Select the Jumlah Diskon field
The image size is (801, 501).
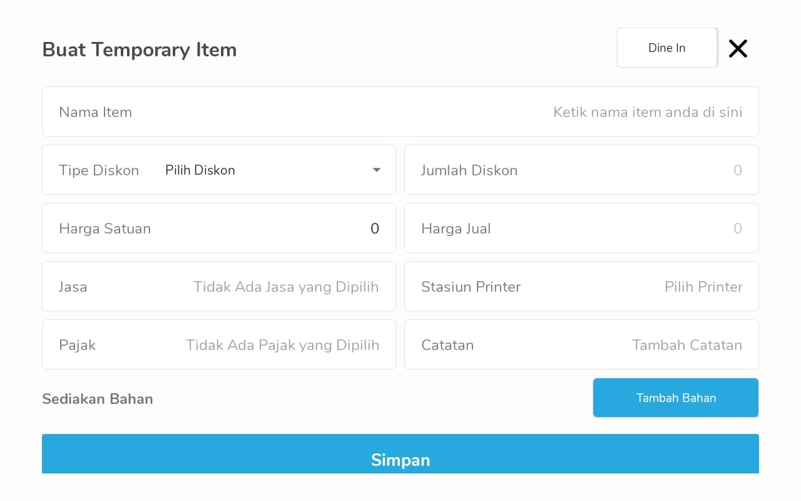581,170
